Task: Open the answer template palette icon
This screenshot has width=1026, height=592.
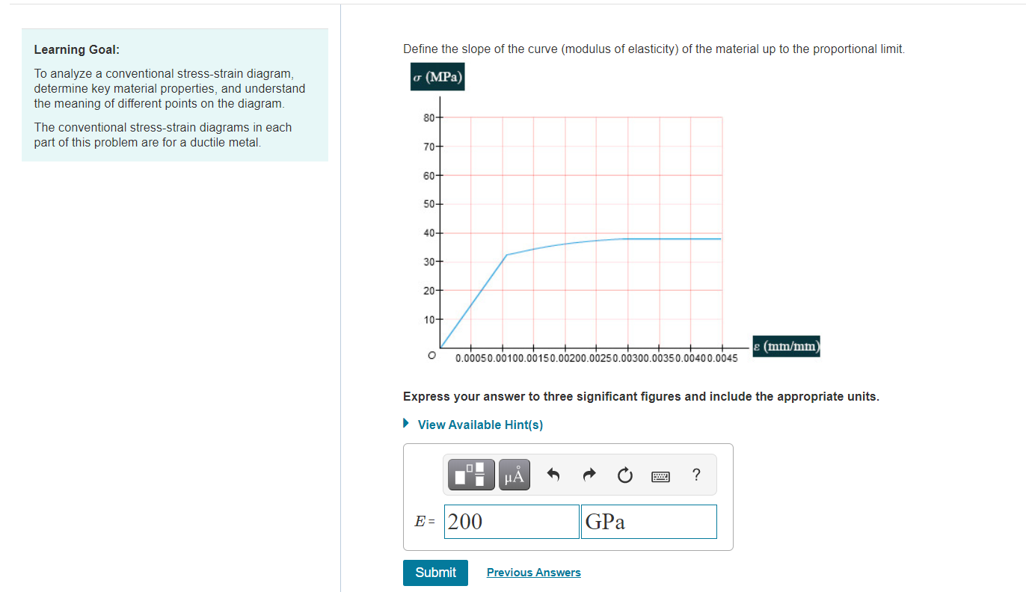Action: click(x=470, y=474)
